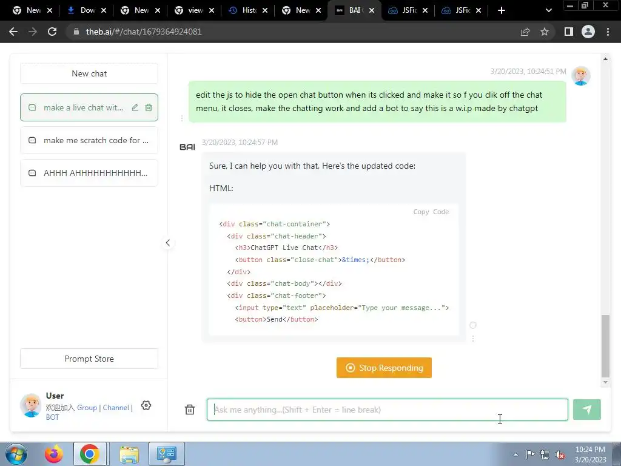The image size is (621, 466).
Task: Click the Action Center flag icon
Action: tap(530, 454)
